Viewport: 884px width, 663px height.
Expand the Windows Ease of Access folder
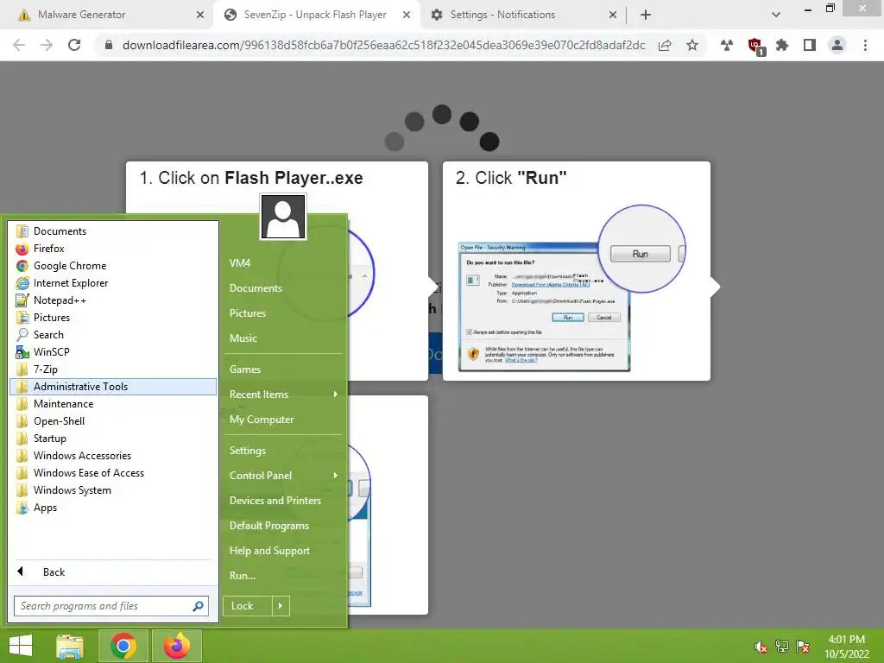point(113,473)
